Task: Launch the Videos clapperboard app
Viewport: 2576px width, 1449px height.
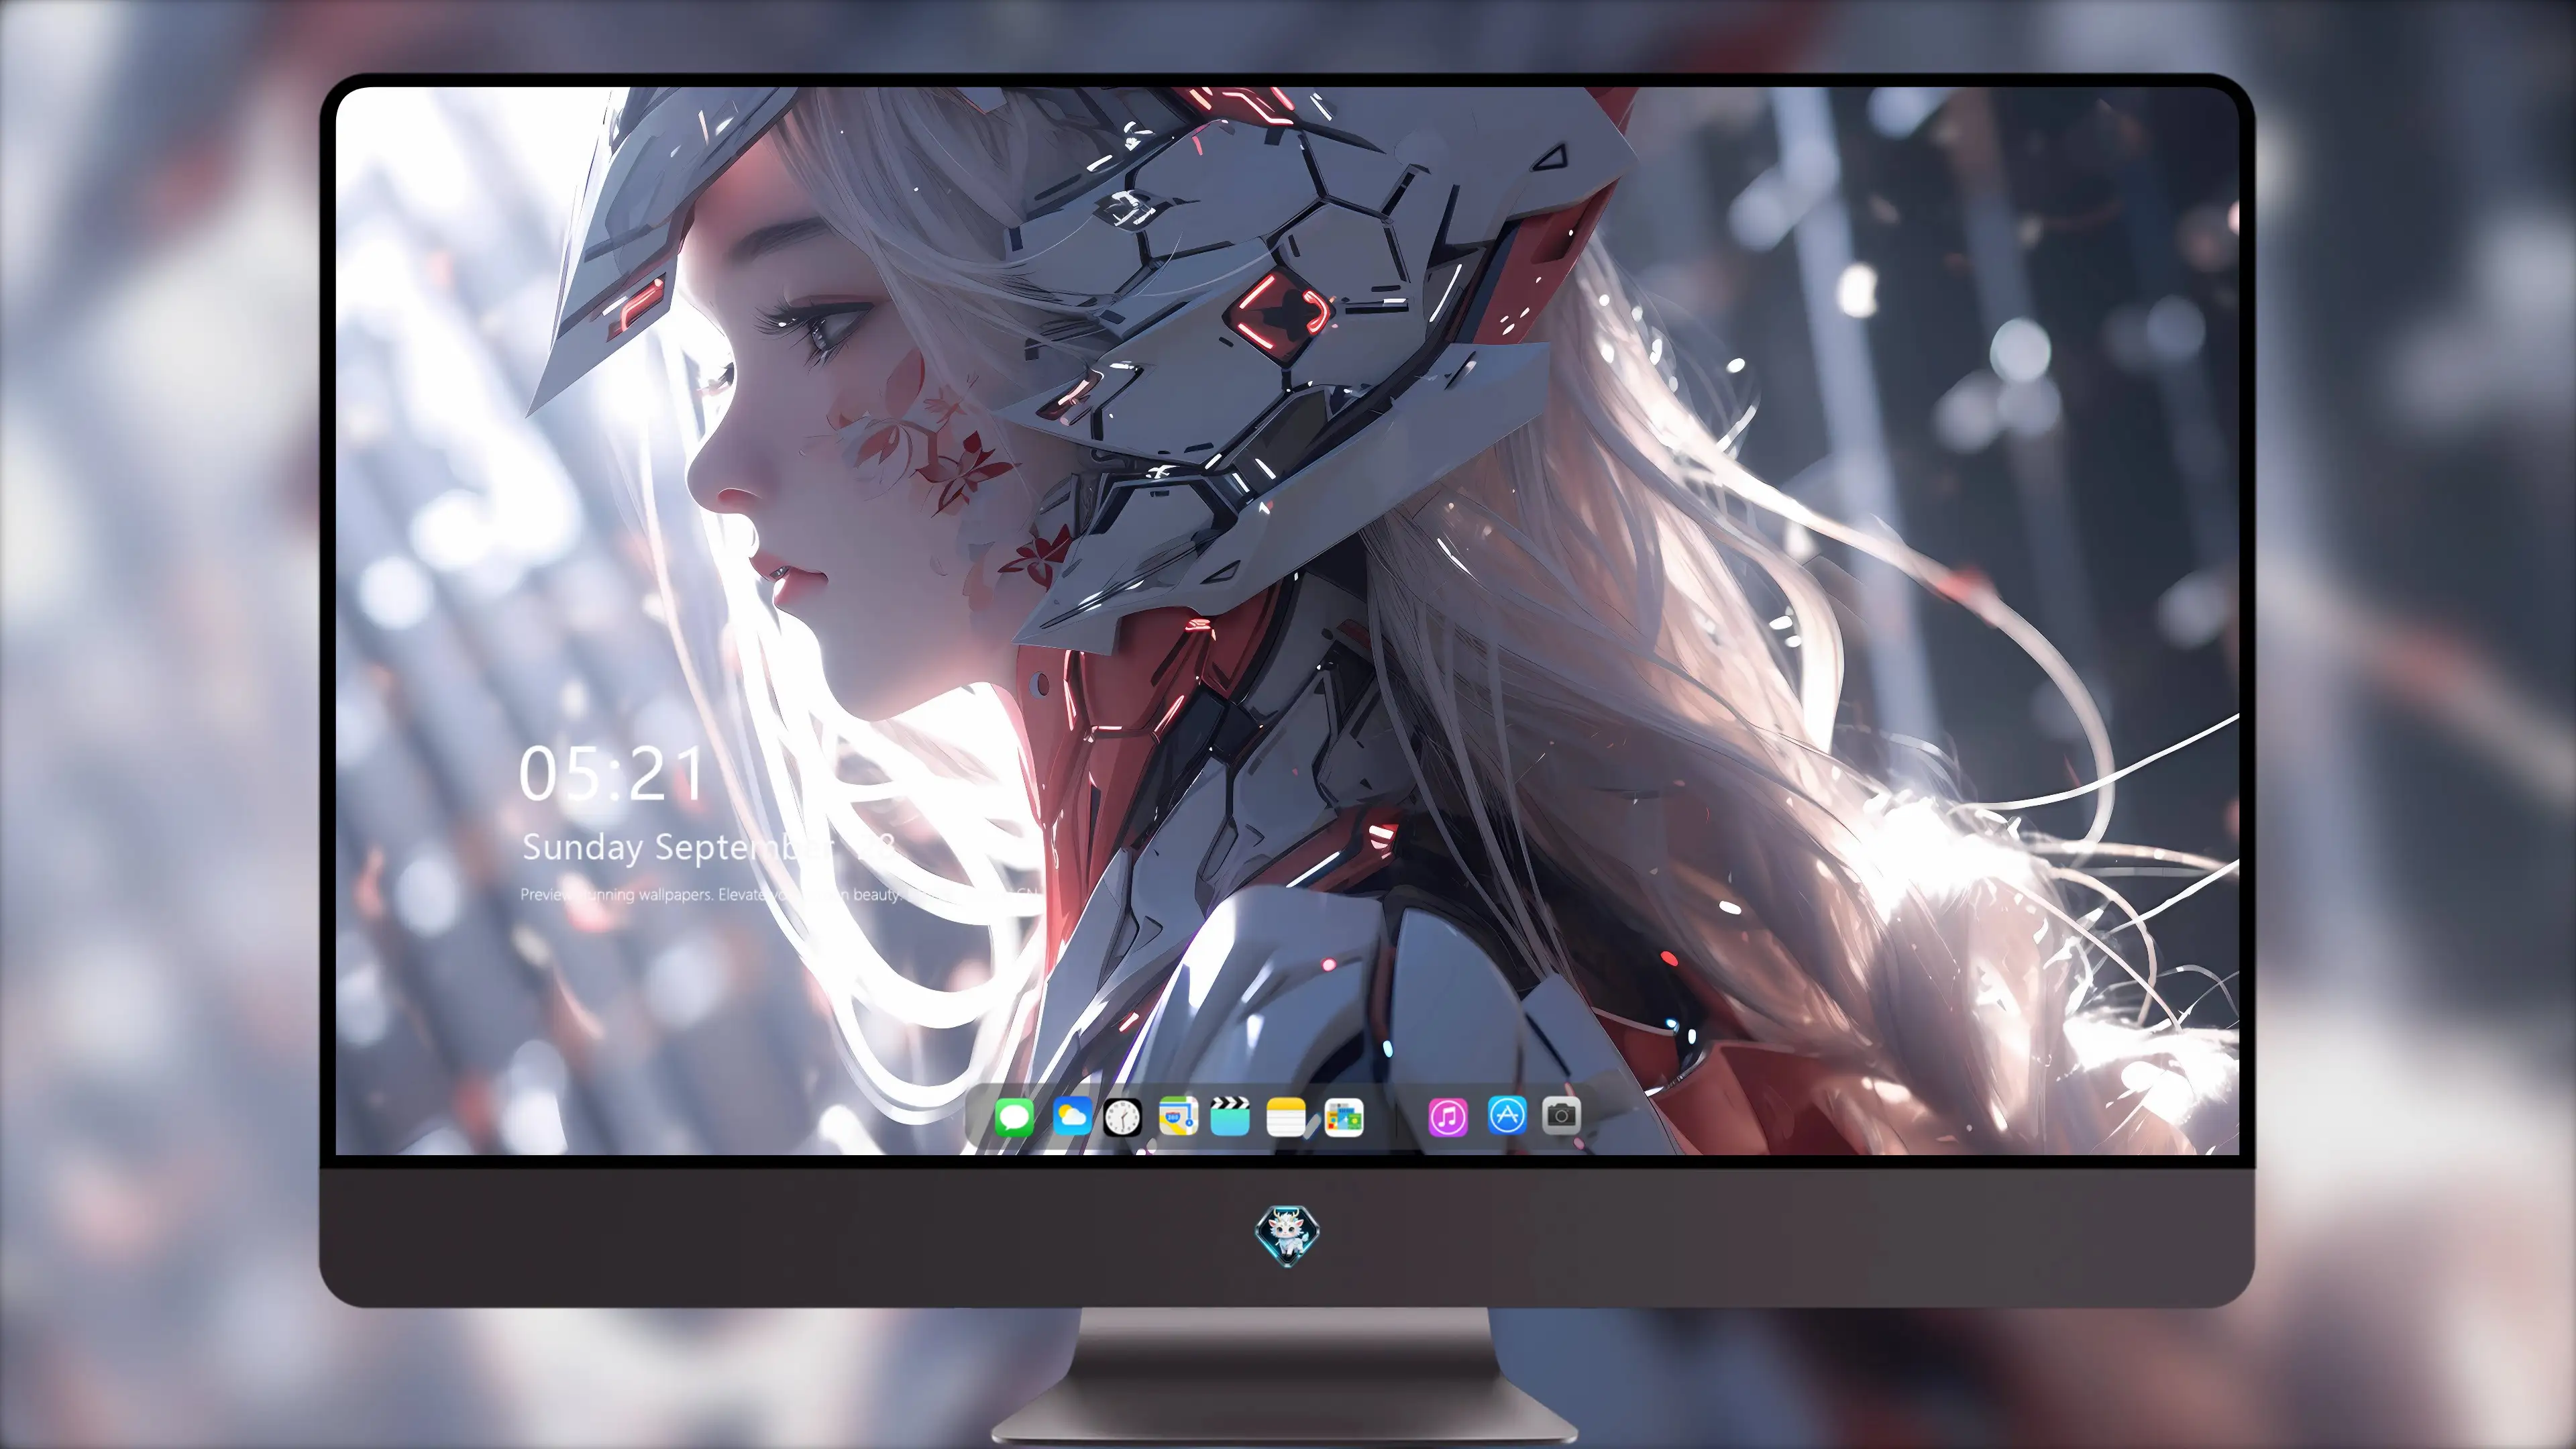Action: 1230,1116
